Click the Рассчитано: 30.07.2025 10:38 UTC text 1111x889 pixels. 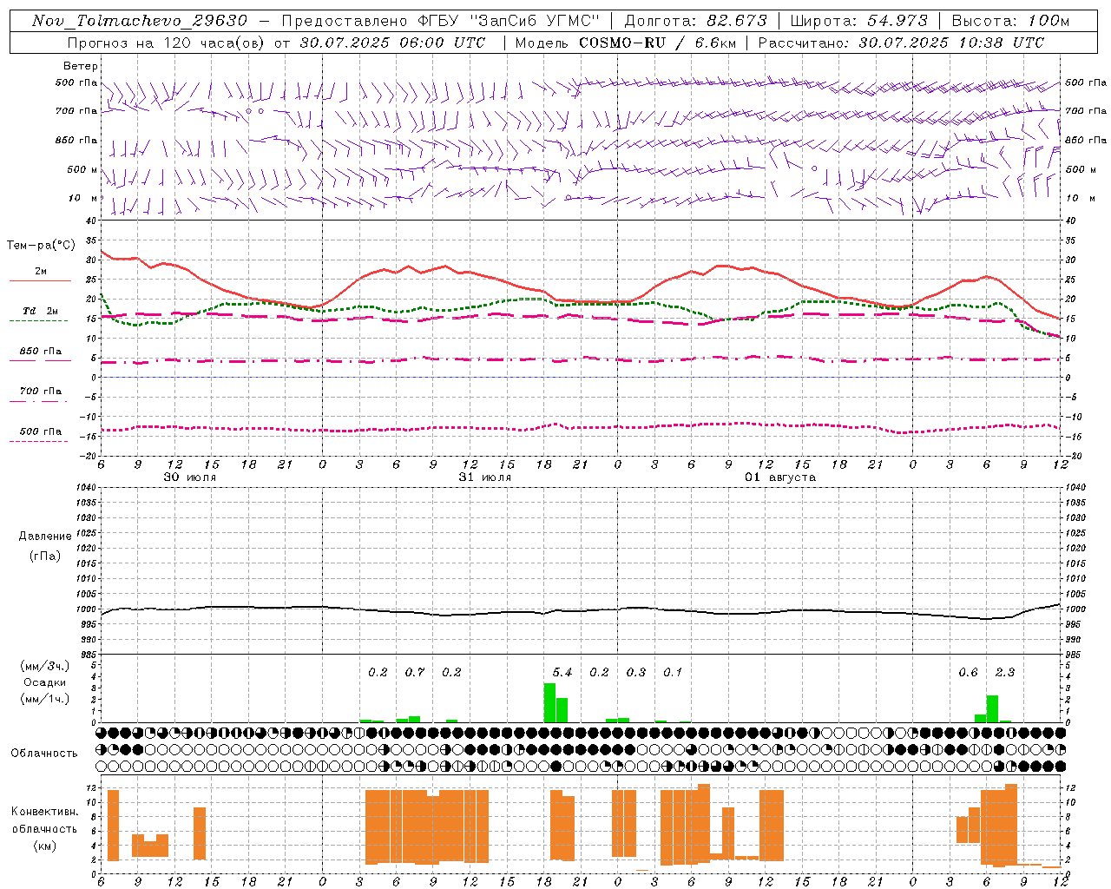901,43
